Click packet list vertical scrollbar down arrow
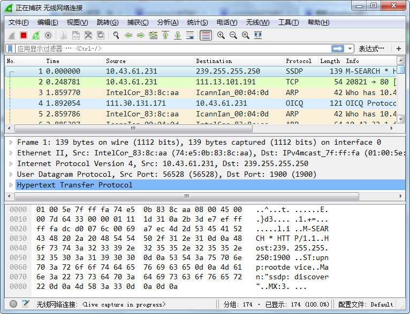 (400, 120)
